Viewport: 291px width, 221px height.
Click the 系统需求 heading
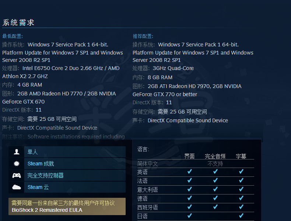click(x=18, y=22)
